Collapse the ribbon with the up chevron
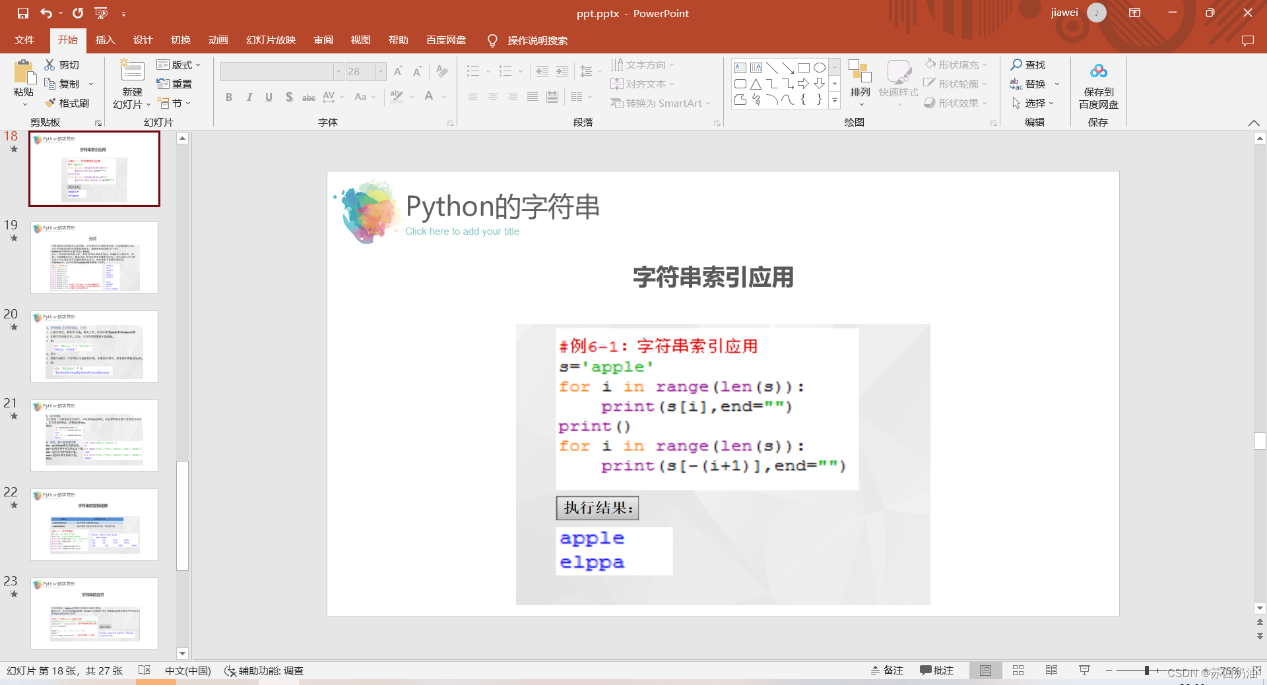This screenshot has height=685, width=1267. pos(1254,123)
